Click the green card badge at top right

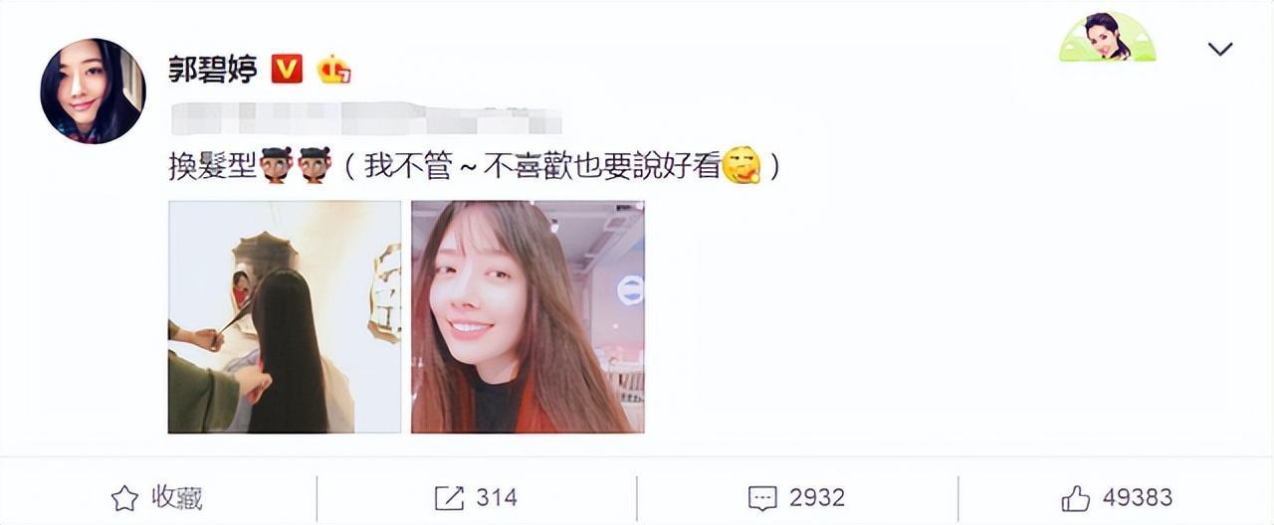[1107, 38]
